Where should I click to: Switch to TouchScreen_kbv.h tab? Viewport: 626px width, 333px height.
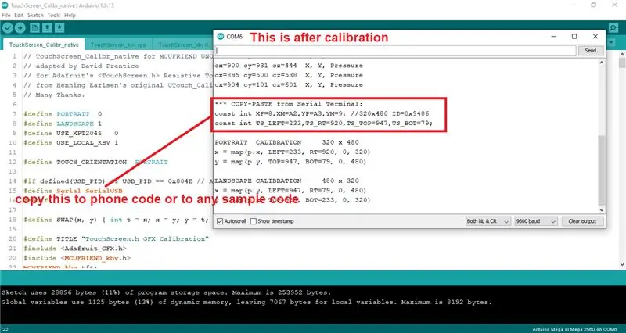pos(184,45)
